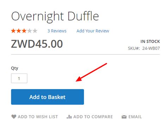Select the third orange rating star
167x135 pixels.
(24, 31)
